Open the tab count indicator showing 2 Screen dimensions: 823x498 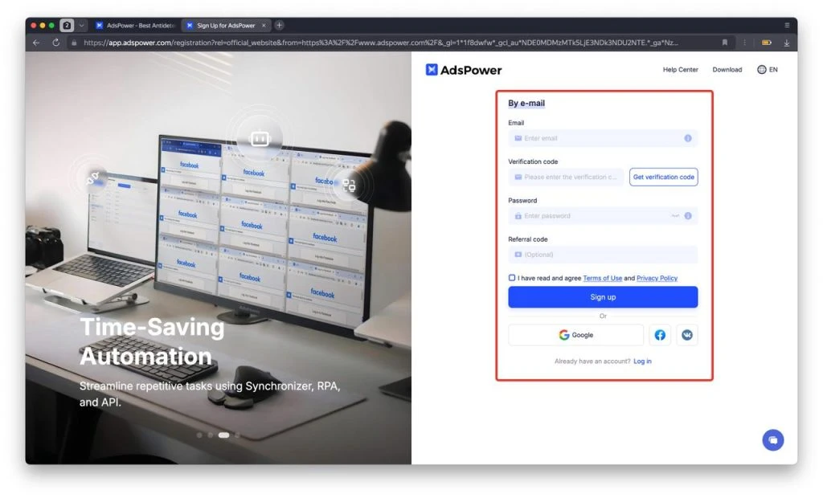tap(67, 25)
